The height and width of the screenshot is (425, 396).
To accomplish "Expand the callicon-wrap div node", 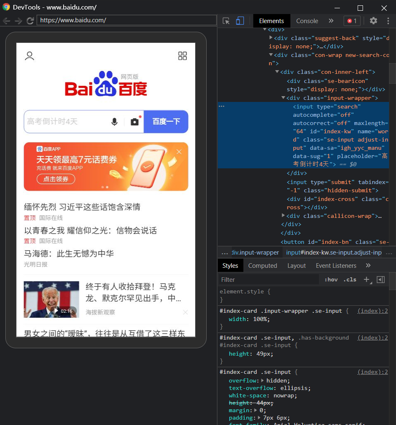I will (x=283, y=215).
